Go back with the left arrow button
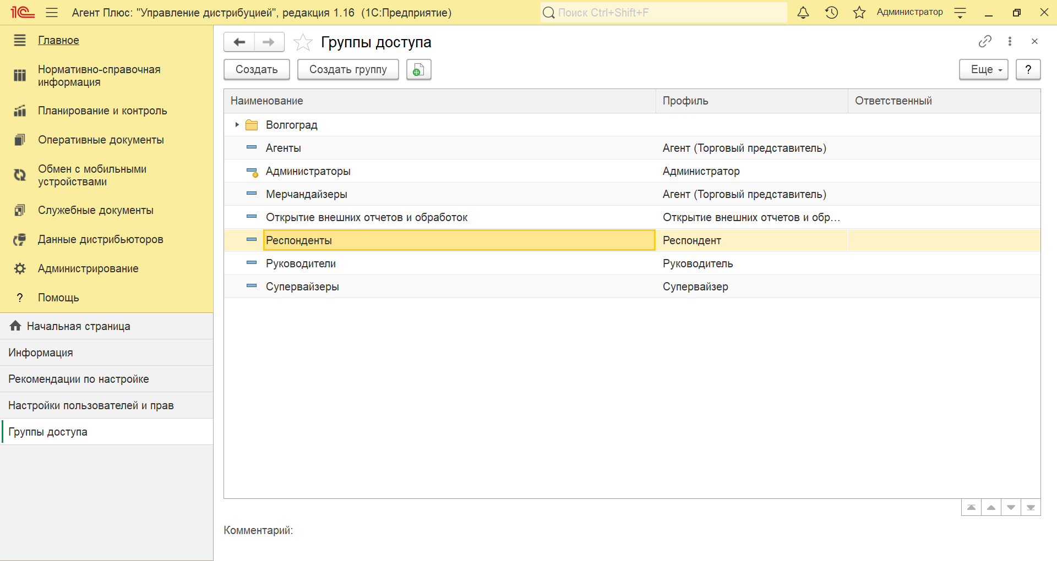This screenshot has width=1057, height=561. [239, 42]
